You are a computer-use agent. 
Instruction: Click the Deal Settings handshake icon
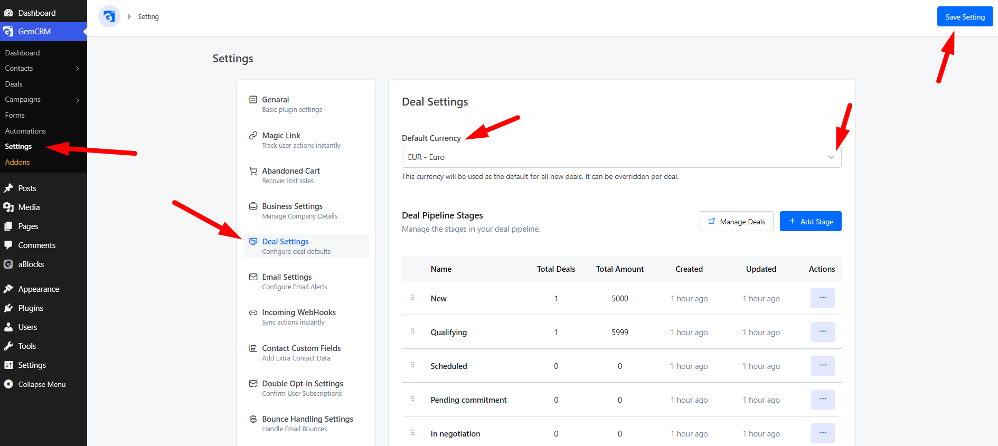[x=253, y=241]
